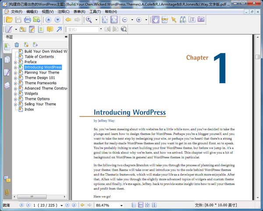Select the arrow selection tool
263x211 pixels.
coord(174,20)
